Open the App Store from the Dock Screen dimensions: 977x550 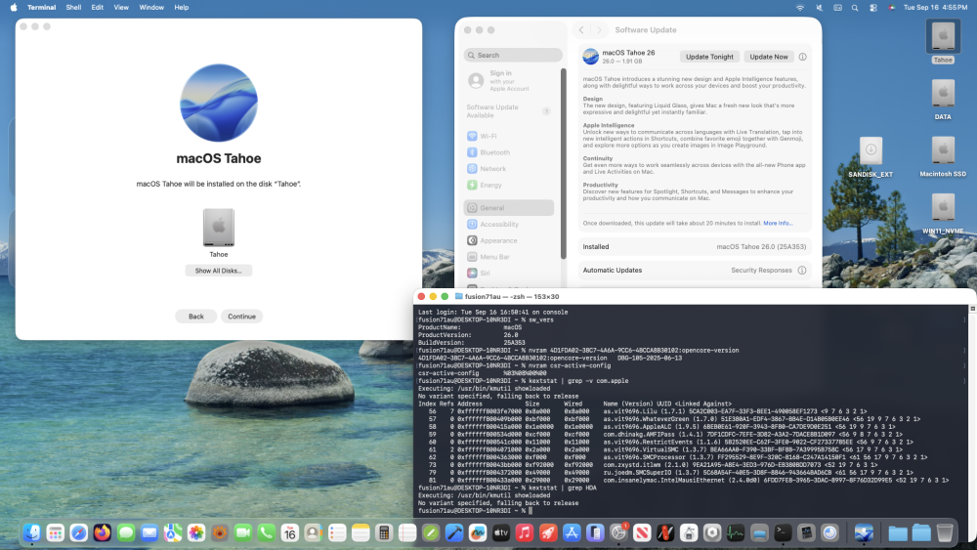tap(572, 532)
